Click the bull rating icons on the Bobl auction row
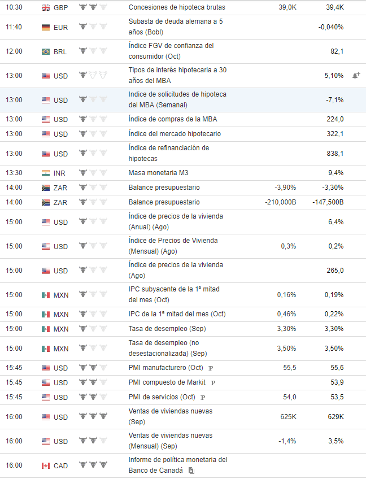This screenshot has height=479, width=366. 93,27
